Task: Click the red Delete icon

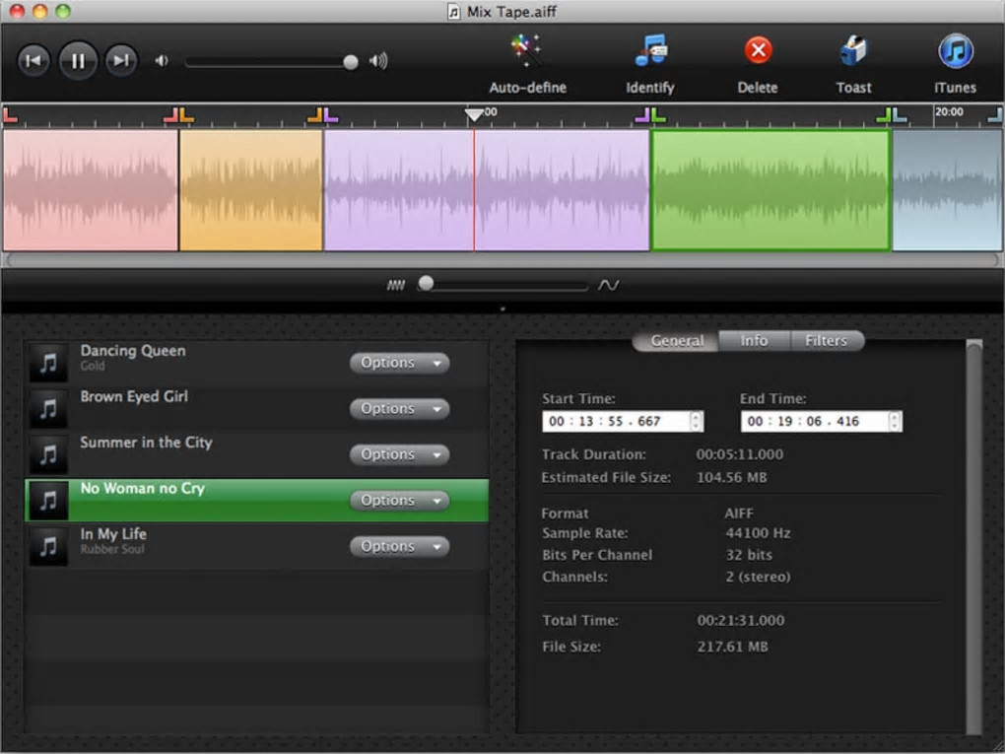Action: [757, 51]
